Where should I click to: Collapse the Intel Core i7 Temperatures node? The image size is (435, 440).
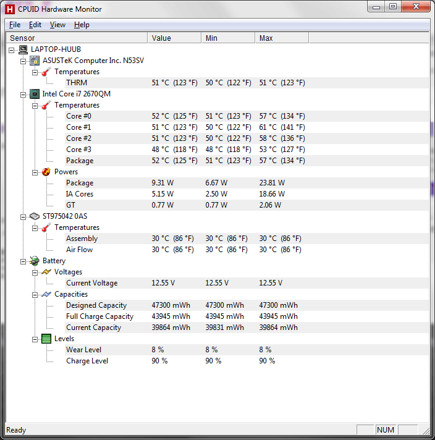pos(35,106)
